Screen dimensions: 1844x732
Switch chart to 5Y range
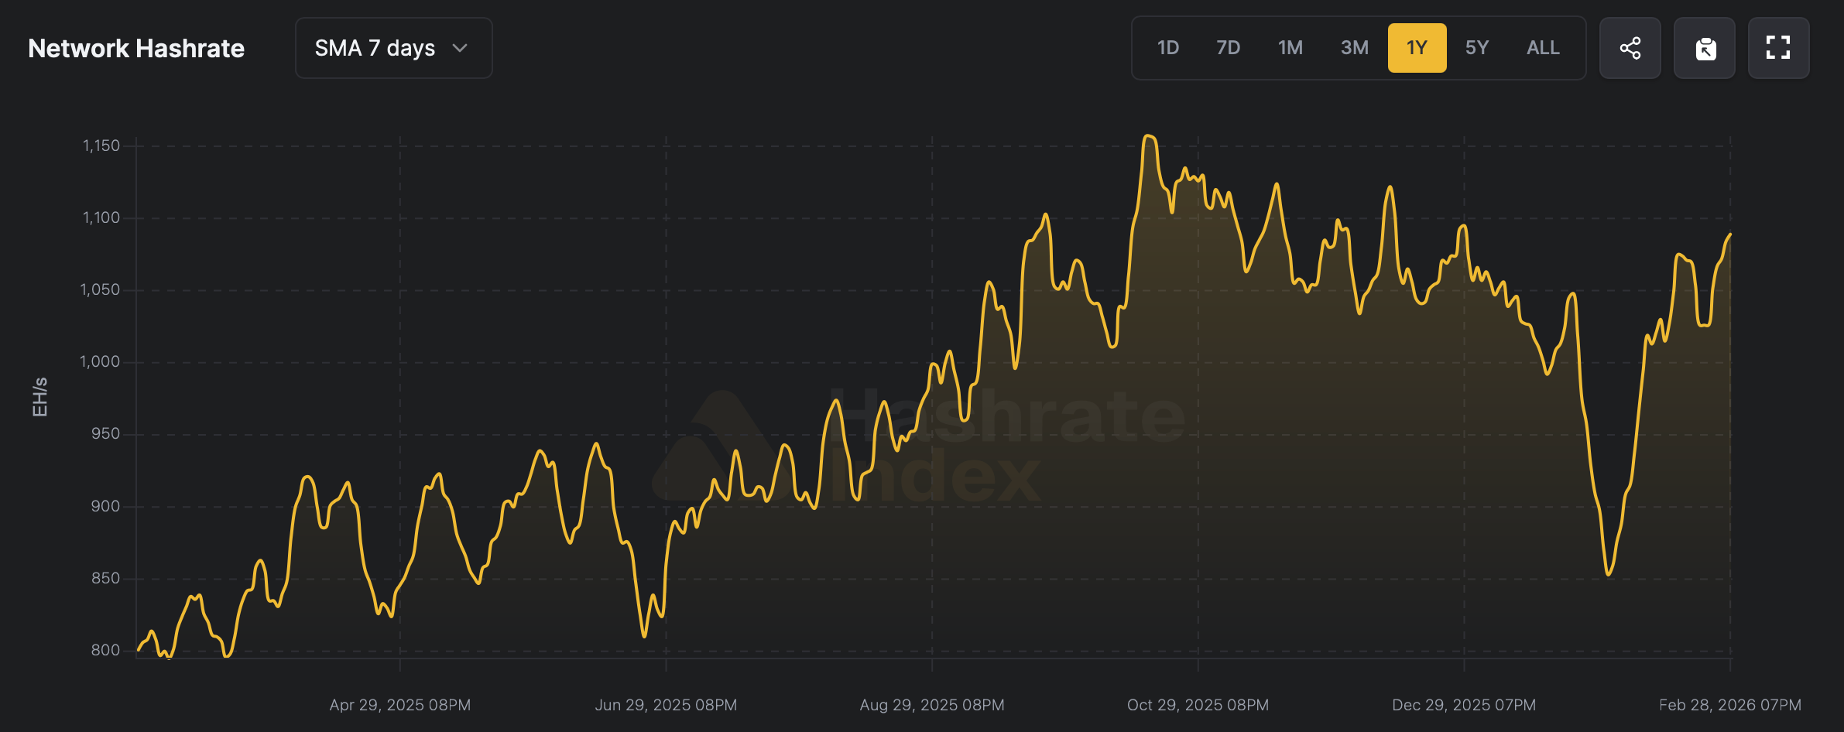pyautogui.click(x=1476, y=48)
